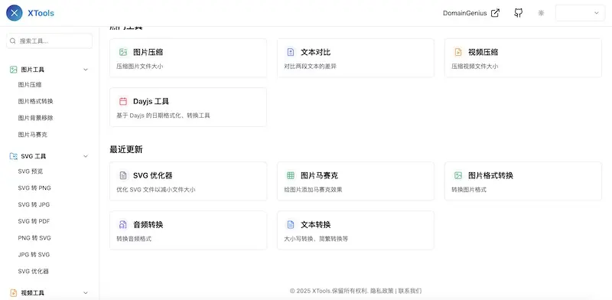Select SVG 转 PNG in the sidebar
Image resolution: width=612 pixels, height=300 pixels.
tap(34, 188)
